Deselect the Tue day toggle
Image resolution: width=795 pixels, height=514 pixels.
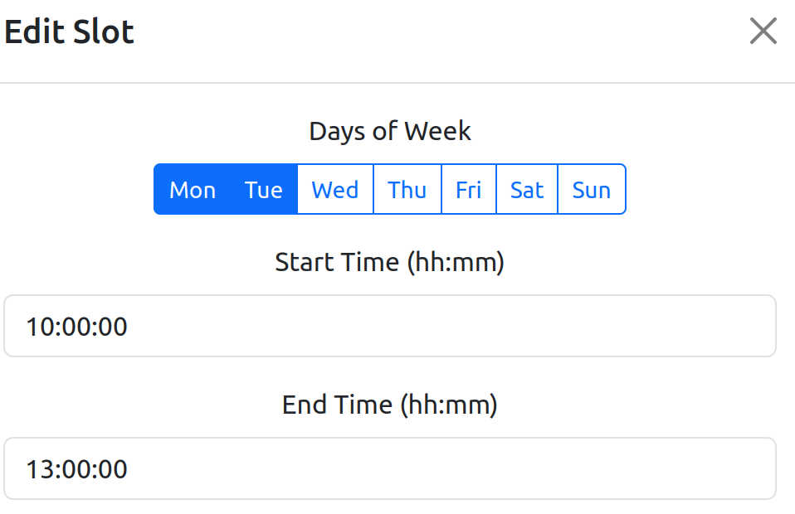coord(264,189)
